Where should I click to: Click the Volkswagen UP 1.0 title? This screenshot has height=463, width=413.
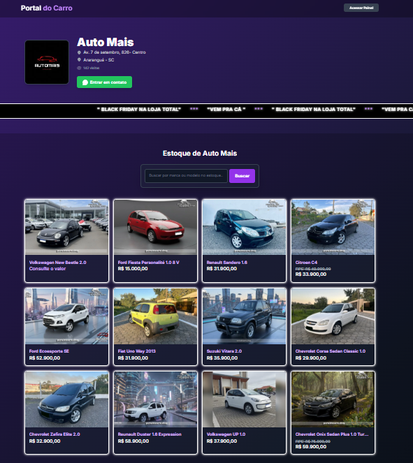click(226, 434)
